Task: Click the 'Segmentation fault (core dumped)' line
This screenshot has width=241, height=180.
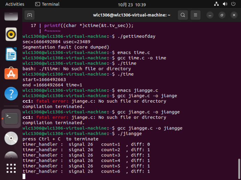Action: (x=66, y=47)
